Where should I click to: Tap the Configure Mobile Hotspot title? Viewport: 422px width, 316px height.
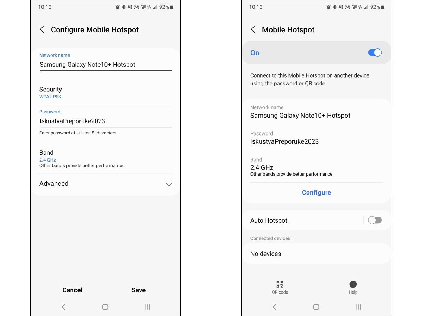click(95, 30)
